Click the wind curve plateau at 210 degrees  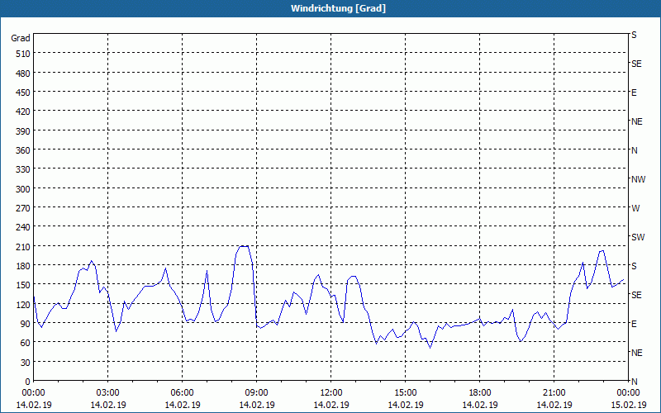[244, 246]
